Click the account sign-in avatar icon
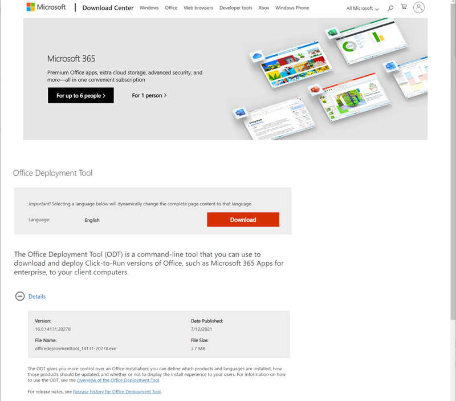 click(x=419, y=7)
